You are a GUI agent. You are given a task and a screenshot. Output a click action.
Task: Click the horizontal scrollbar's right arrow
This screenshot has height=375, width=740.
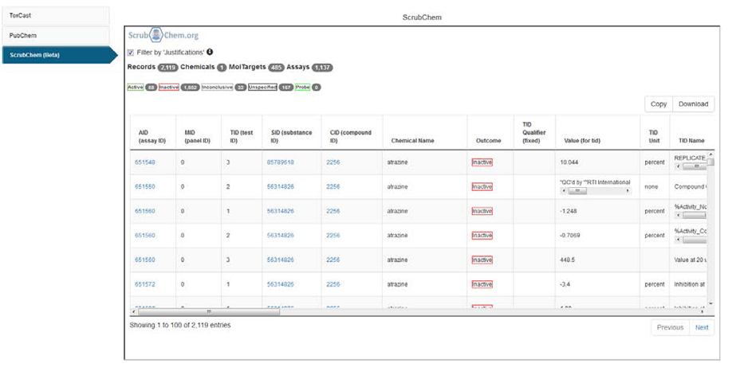(702, 311)
